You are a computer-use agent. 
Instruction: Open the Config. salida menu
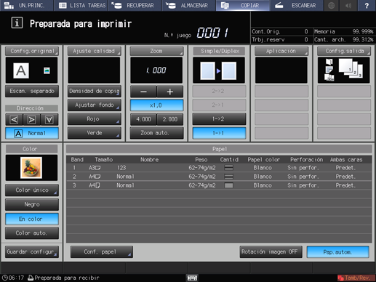[x=344, y=51]
